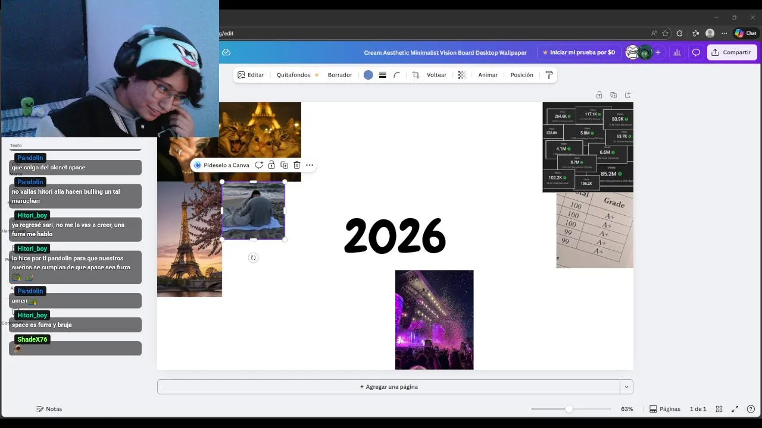This screenshot has width=762, height=428.
Task: Open the Editar image tool
Action: [251, 75]
